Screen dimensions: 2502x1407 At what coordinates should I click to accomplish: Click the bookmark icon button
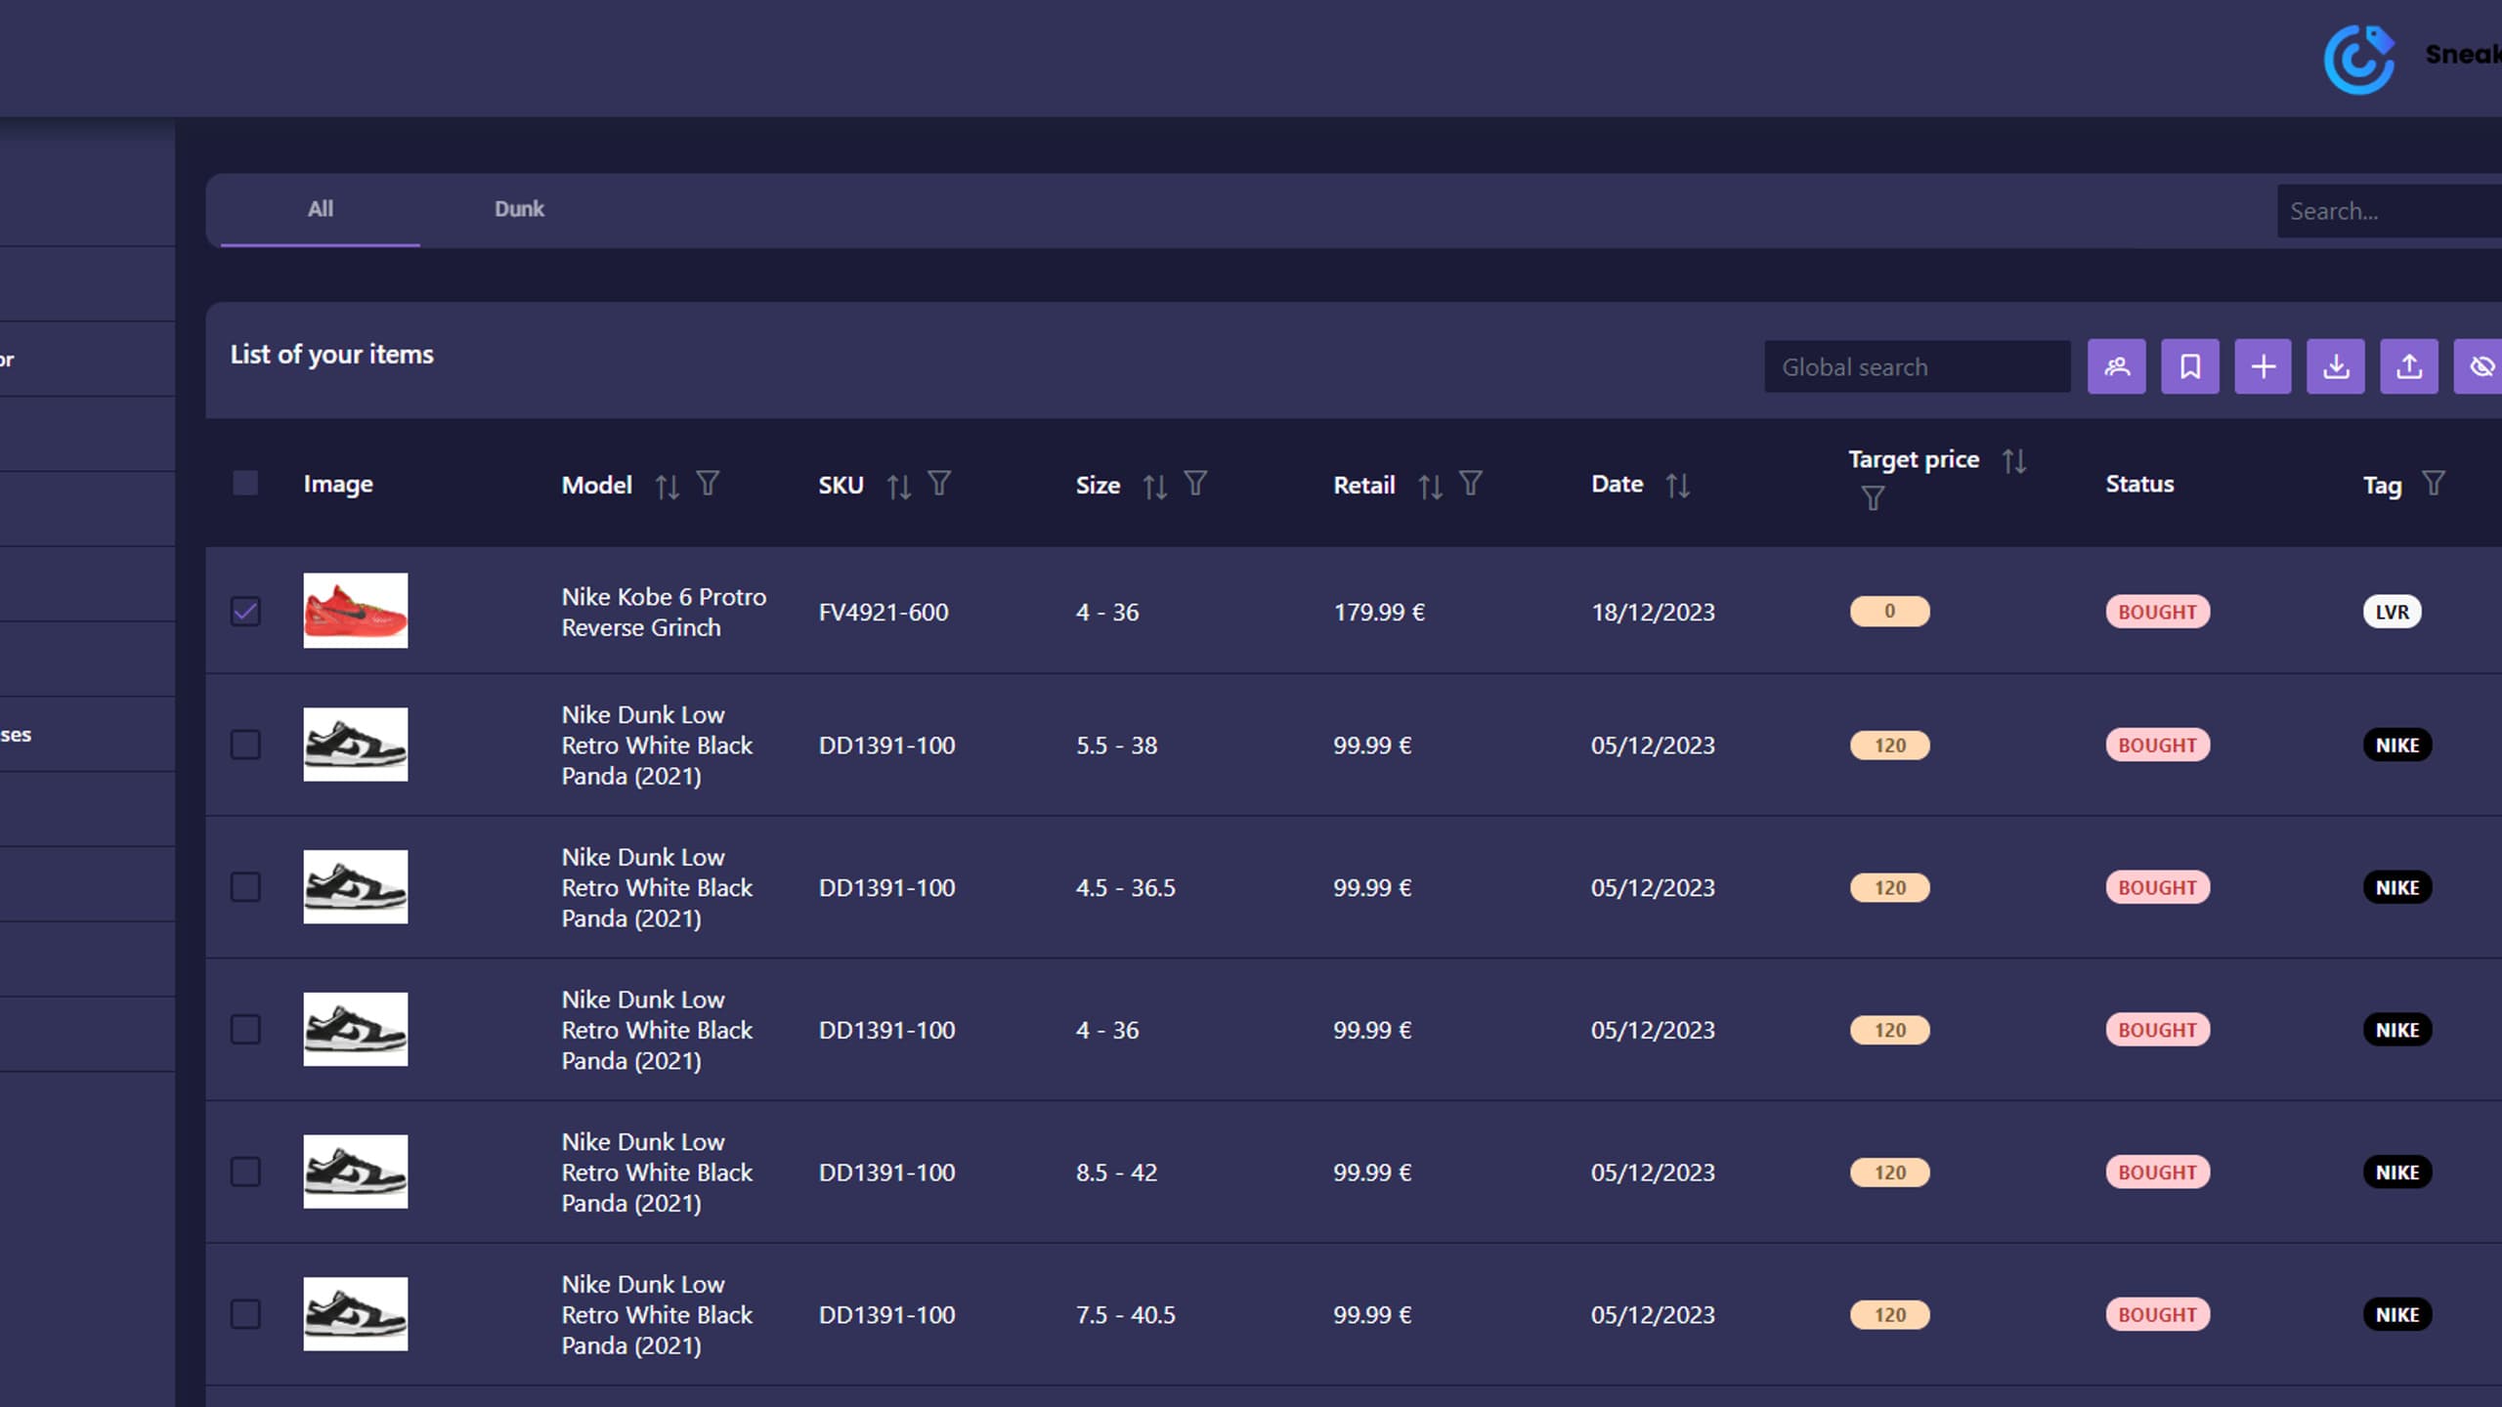point(2189,366)
